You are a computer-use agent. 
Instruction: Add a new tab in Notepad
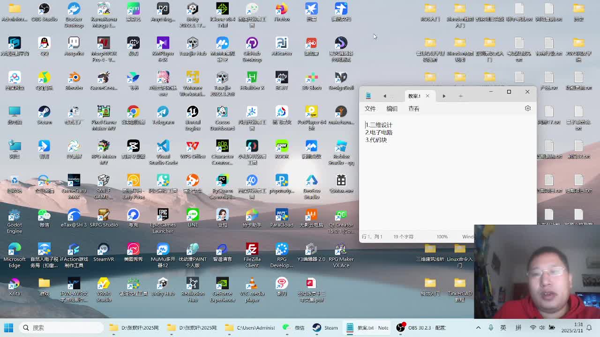461,96
